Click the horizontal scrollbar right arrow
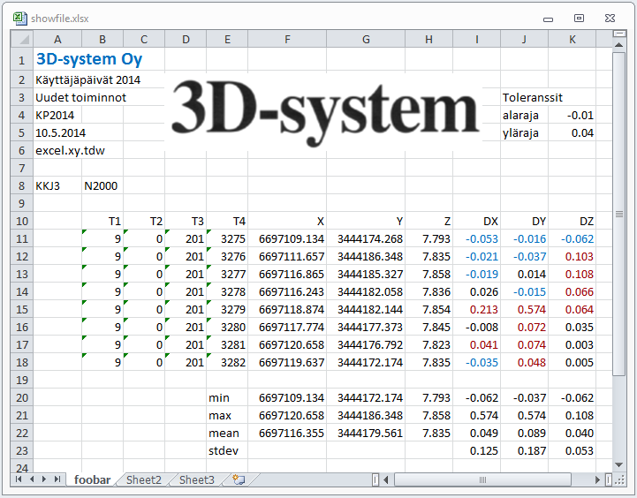637x498 pixels. 597,479
